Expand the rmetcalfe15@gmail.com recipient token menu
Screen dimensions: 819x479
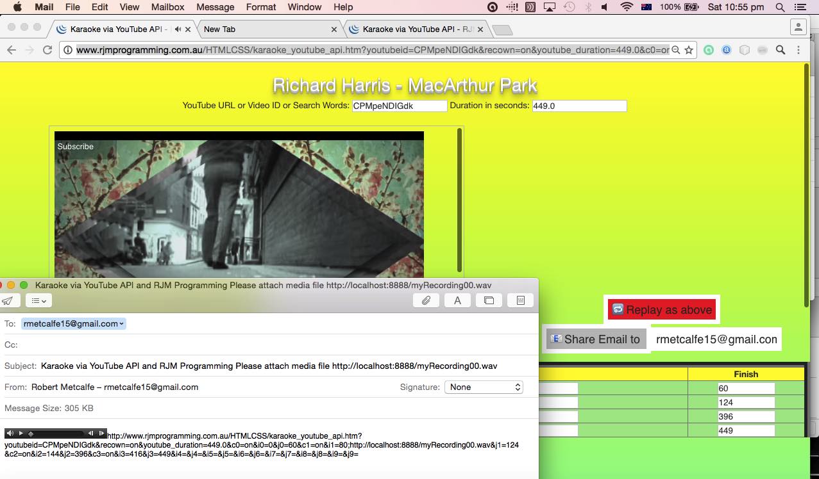point(122,323)
